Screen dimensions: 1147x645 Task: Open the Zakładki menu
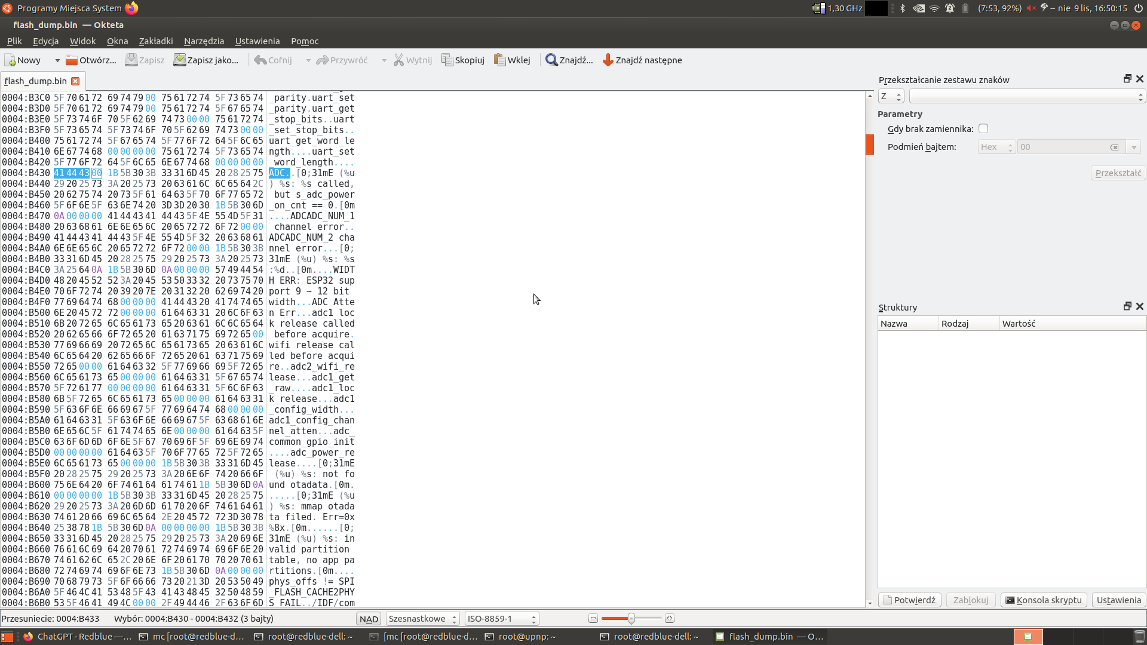click(x=156, y=41)
